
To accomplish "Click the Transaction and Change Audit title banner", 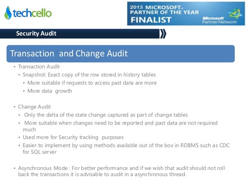I will point(120,54).
